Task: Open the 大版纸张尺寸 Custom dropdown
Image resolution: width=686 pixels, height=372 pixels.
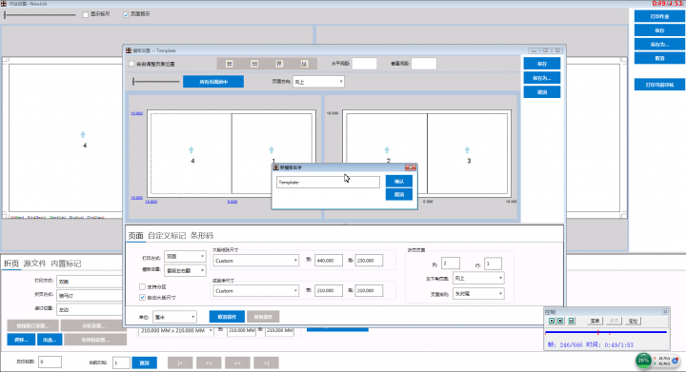Action: point(256,261)
